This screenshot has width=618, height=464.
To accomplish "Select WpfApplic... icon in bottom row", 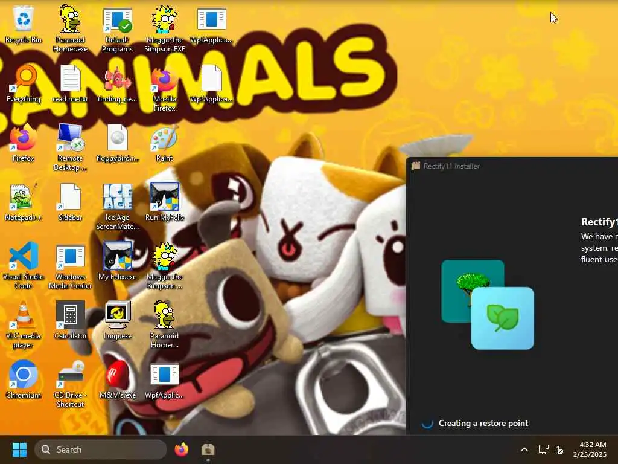I will 165,381.
